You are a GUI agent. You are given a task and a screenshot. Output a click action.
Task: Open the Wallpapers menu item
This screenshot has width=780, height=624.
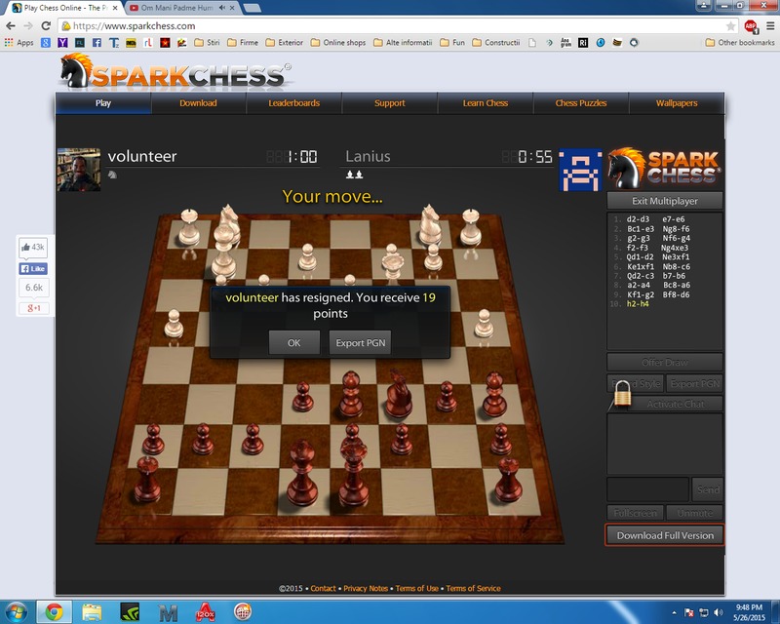click(677, 103)
